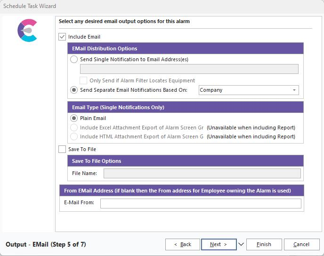Screen dimensions: 324x256
Task: Click the File Name input field
Action: pos(202,173)
